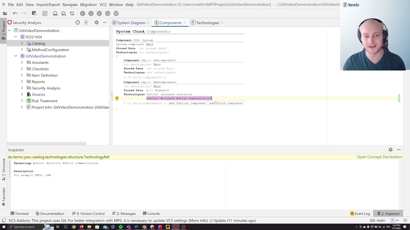
Task: Collapse the ISO21434 node
Action: pos(15,37)
